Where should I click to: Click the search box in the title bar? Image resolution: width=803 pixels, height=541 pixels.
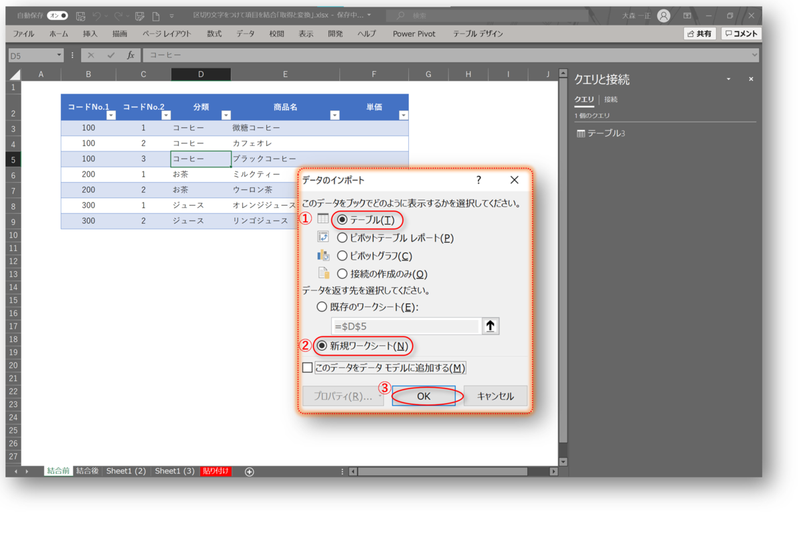click(x=486, y=15)
